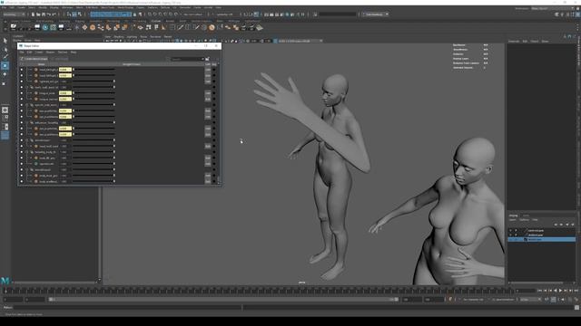The image size is (581, 326).
Task: Open the viewport Lighting menu
Action: click(x=132, y=37)
